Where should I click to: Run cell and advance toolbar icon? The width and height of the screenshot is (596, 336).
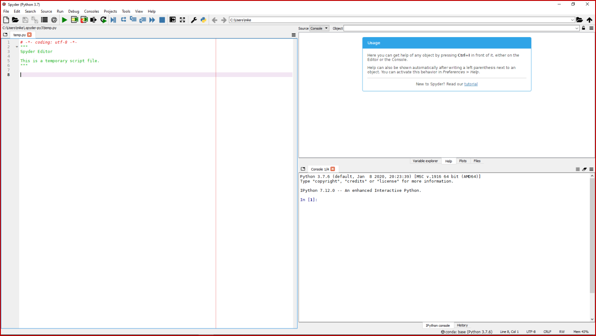pos(84,20)
